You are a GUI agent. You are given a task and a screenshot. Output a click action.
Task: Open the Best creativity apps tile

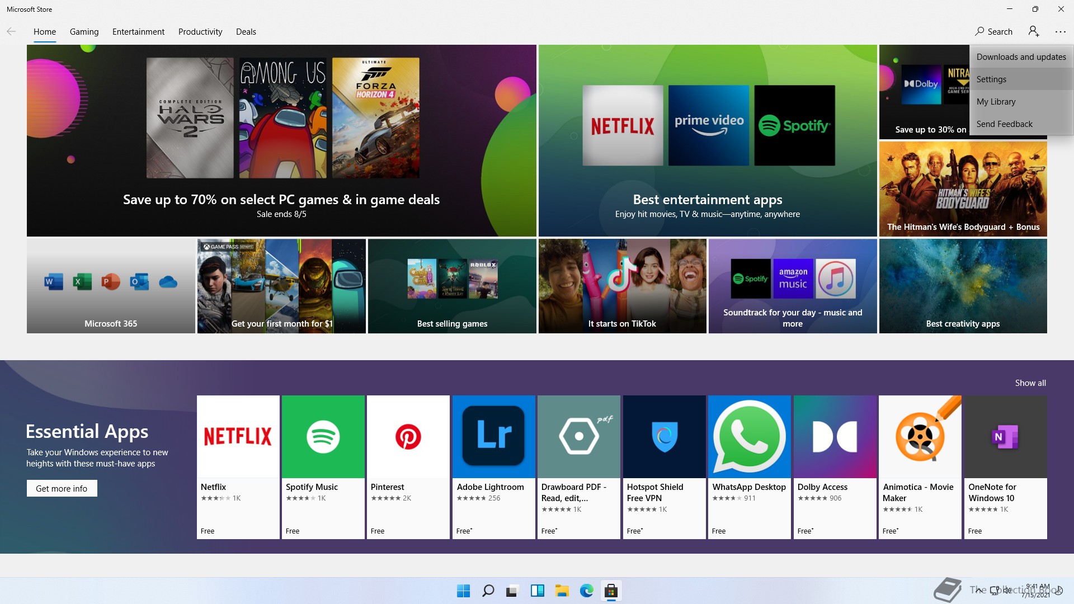[x=963, y=286]
